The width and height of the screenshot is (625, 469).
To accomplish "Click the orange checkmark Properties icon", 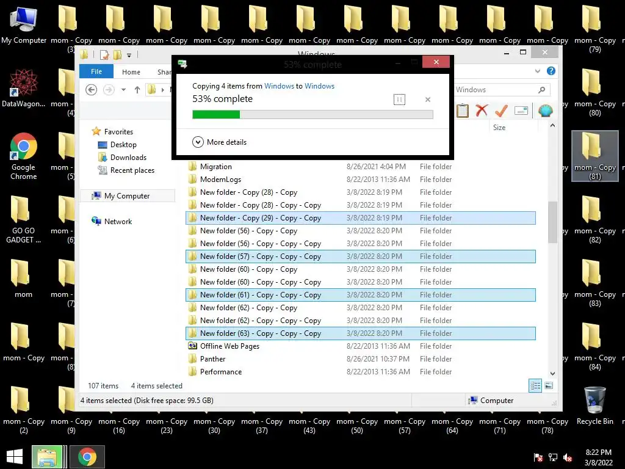I will (501, 111).
